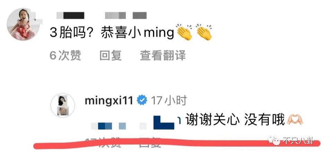The image size is (325, 155).
Task: Click the blurred gray blocks beside the top username
Action: (126, 16)
